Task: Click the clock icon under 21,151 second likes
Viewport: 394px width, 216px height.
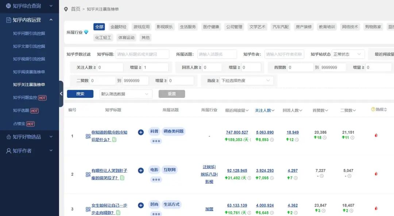Action: (x=352, y=137)
